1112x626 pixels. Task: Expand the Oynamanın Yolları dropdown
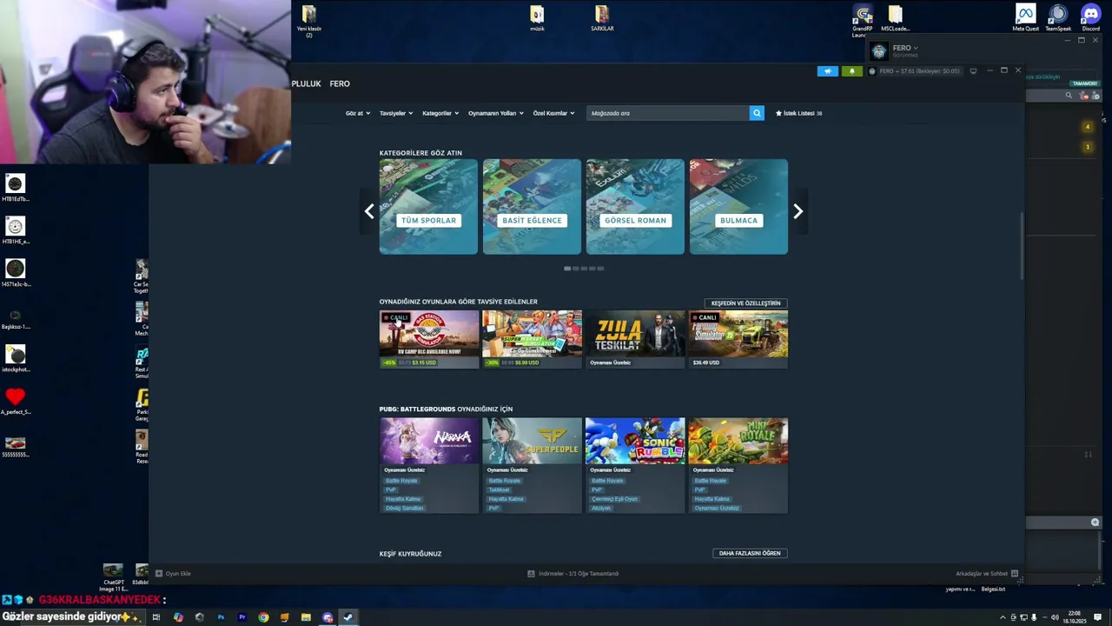pos(496,113)
